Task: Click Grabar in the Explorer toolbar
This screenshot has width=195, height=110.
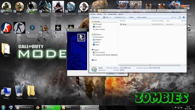Action: [x=131, y=17]
